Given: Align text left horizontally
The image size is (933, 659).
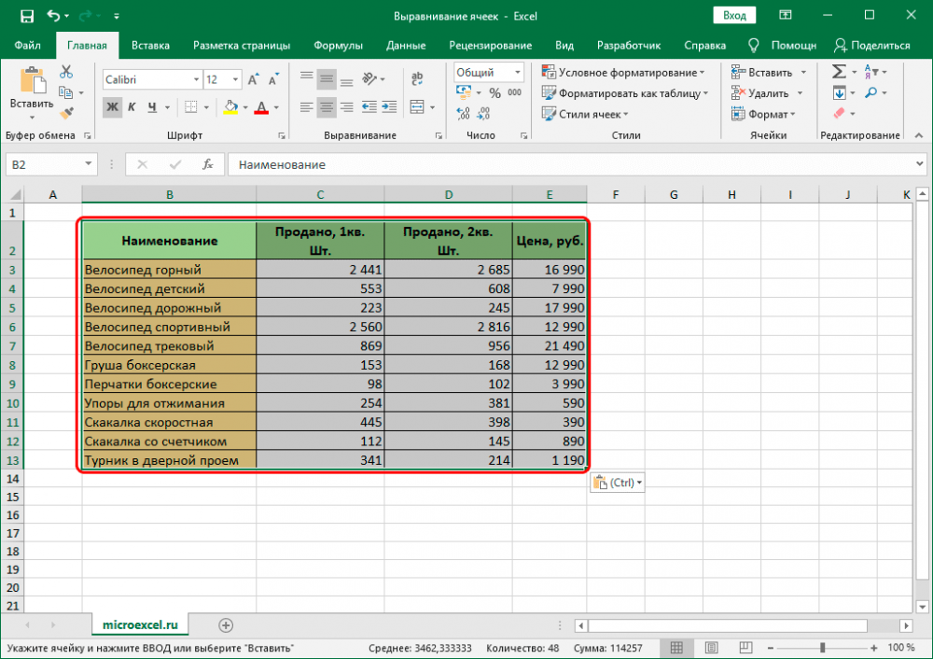Looking at the screenshot, I should (306, 107).
